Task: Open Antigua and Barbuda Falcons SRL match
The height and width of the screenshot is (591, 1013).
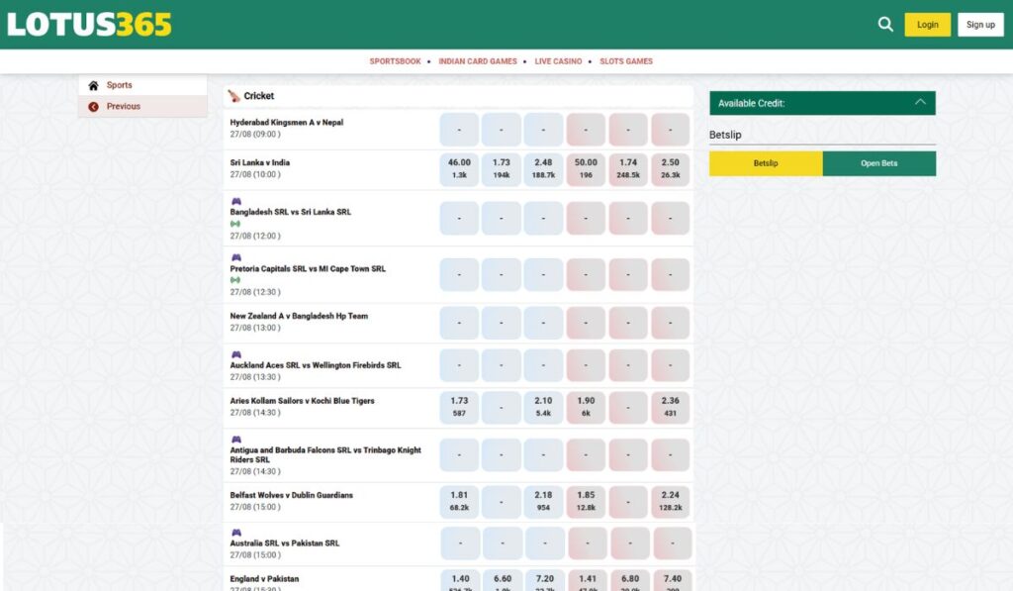Action: tap(325, 454)
